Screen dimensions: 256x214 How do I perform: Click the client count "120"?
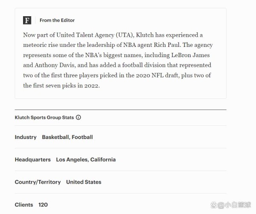coord(43,205)
